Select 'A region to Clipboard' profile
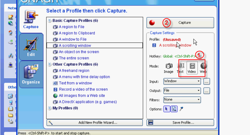This screenshot has width=250, height=135. point(77,33)
